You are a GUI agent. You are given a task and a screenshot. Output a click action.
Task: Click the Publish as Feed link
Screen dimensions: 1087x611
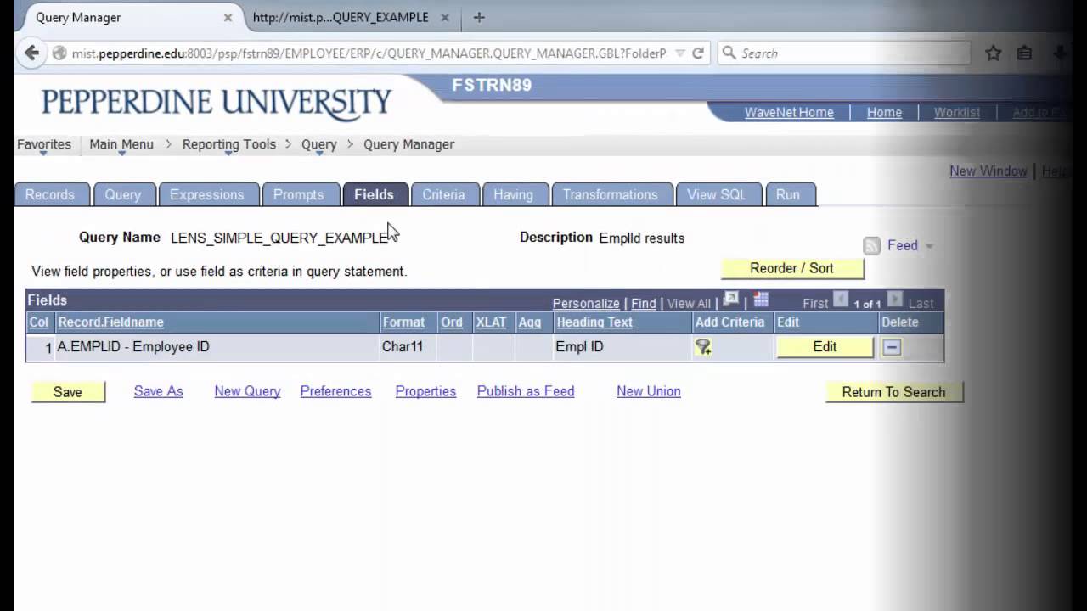[526, 391]
